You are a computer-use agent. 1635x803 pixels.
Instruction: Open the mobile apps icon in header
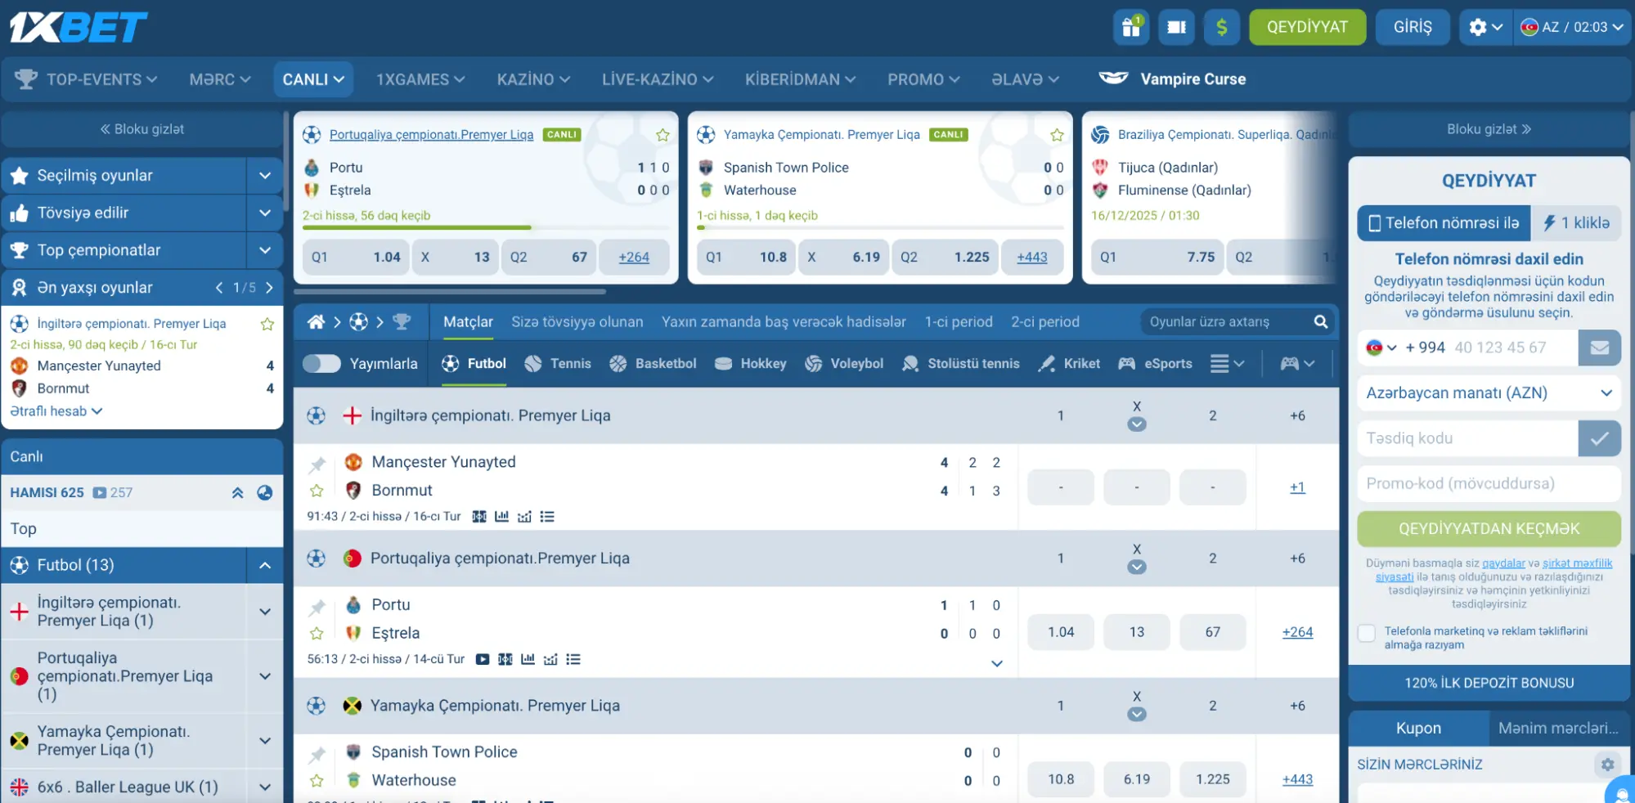click(1176, 27)
